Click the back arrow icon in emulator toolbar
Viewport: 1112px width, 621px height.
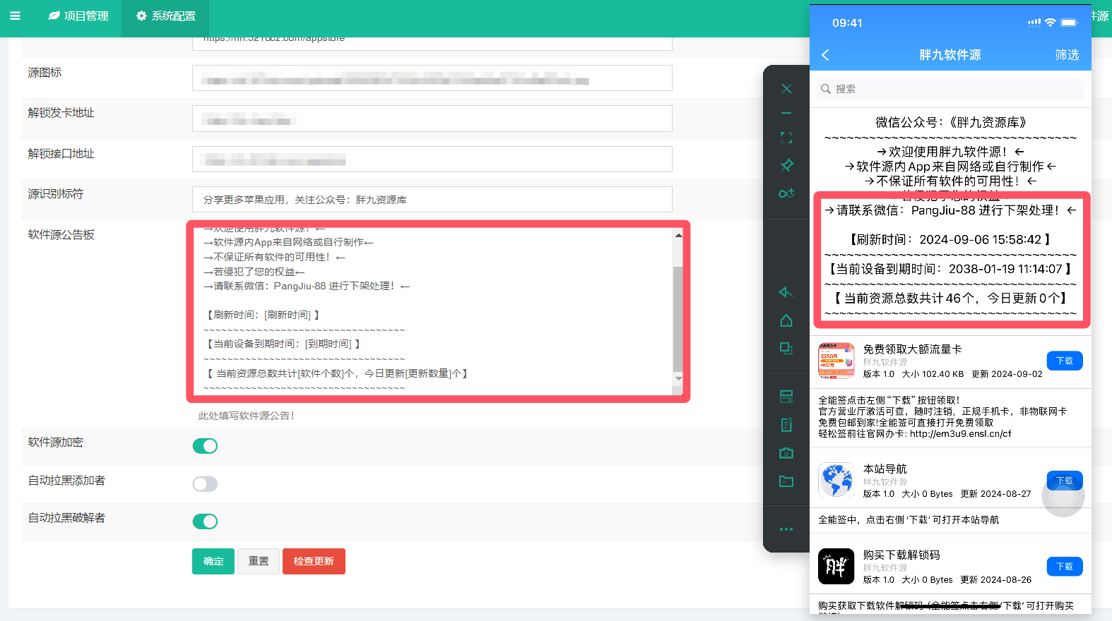[786, 292]
